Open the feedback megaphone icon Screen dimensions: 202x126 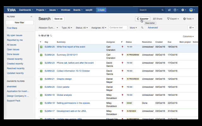click(169, 10)
